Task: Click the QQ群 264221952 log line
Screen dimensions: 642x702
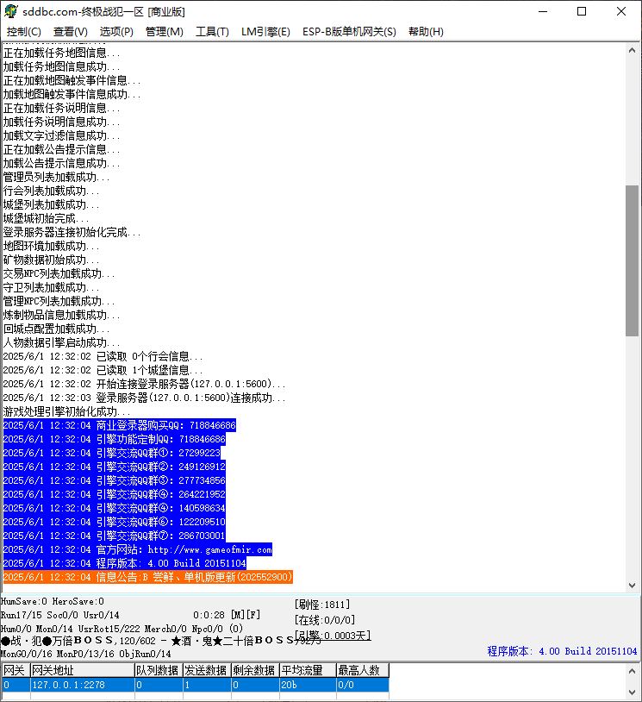Action: (114, 494)
